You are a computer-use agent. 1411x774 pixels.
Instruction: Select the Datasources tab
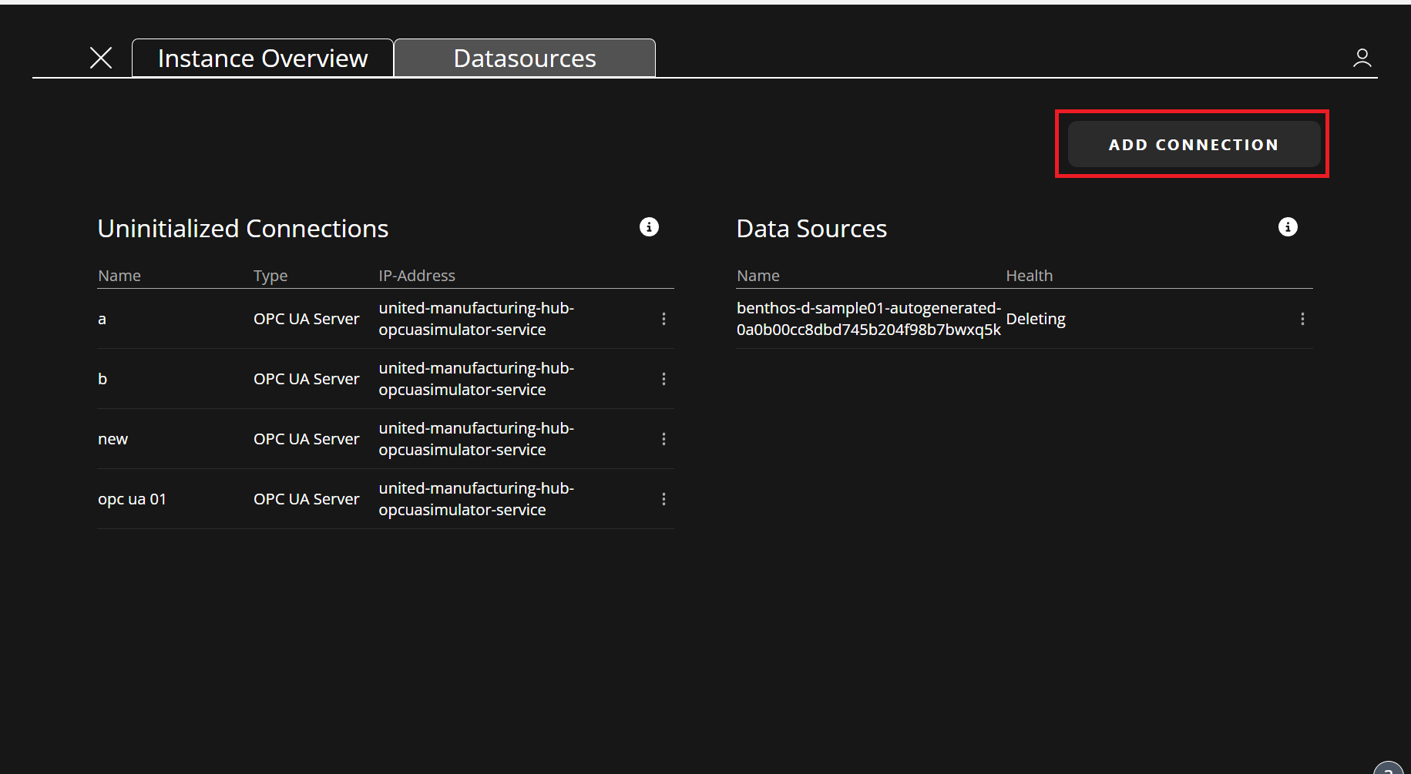(525, 59)
